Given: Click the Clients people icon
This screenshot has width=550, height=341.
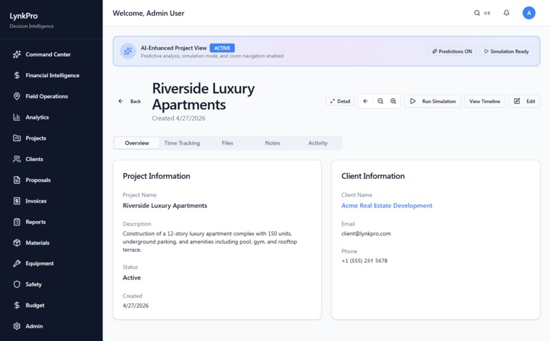Looking at the screenshot, I should (x=17, y=159).
